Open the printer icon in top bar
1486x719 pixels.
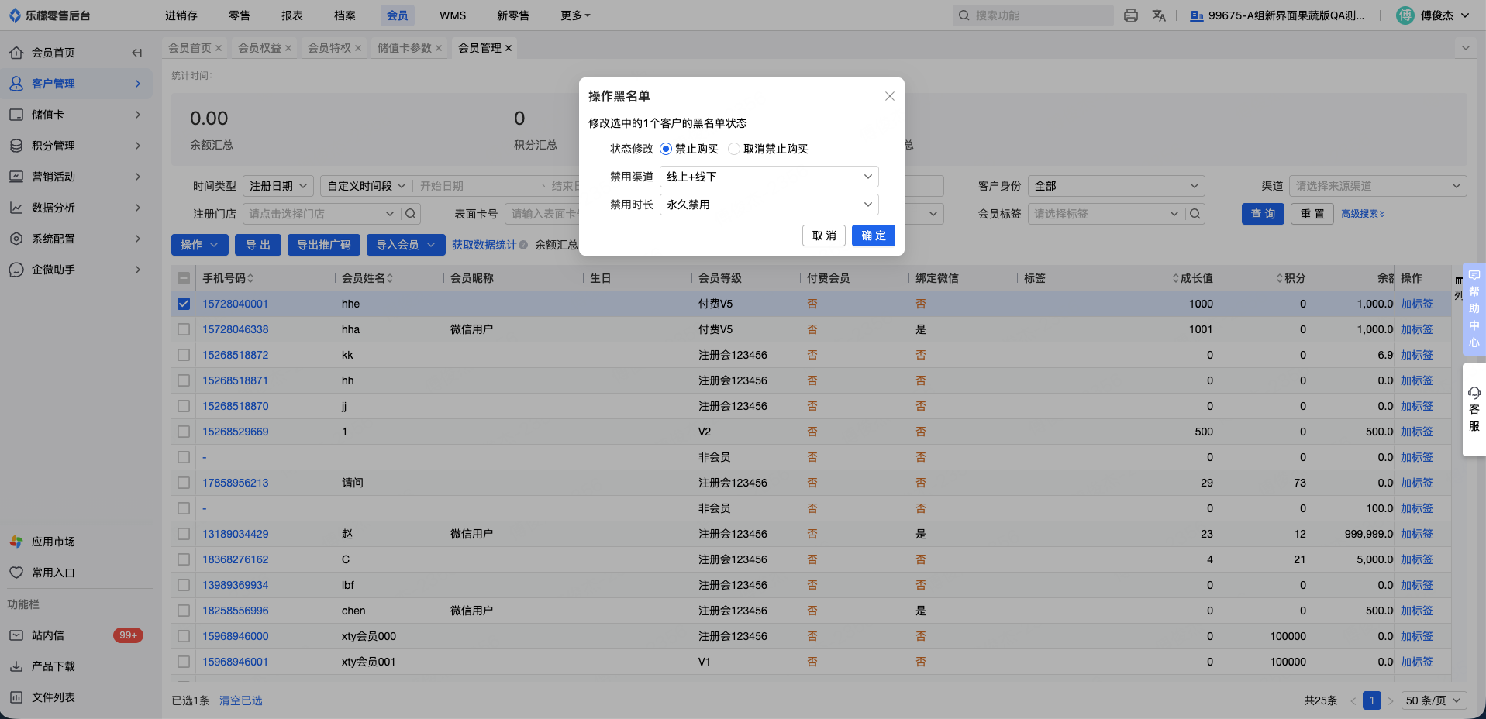[x=1131, y=15]
